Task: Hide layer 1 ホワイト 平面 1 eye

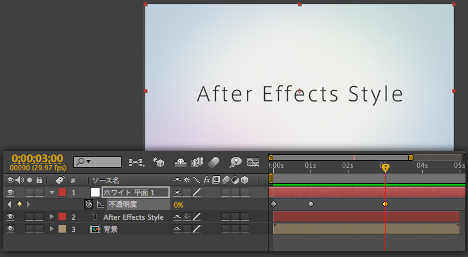Action: pos(10,192)
